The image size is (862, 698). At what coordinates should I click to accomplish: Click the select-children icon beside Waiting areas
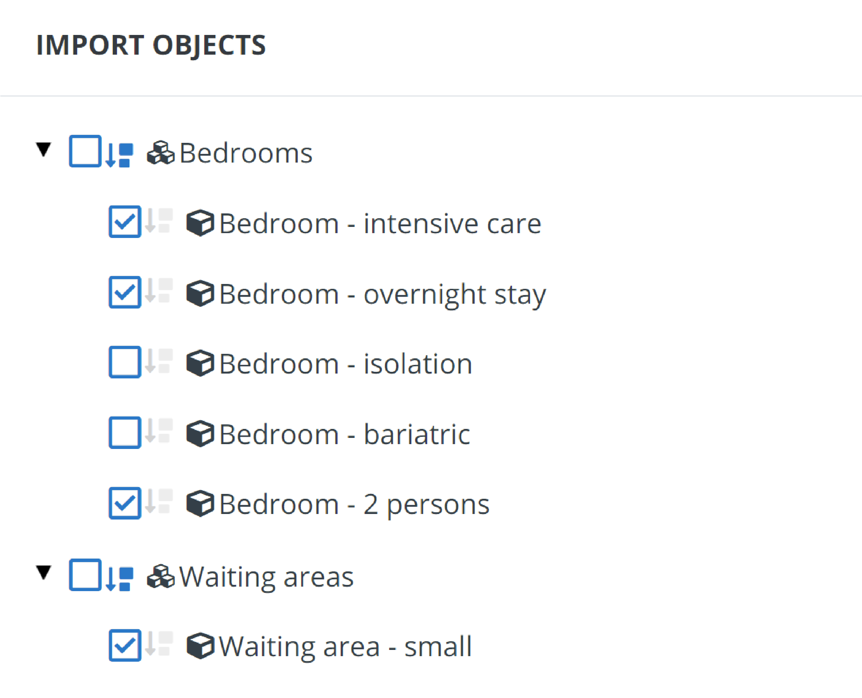(x=119, y=579)
